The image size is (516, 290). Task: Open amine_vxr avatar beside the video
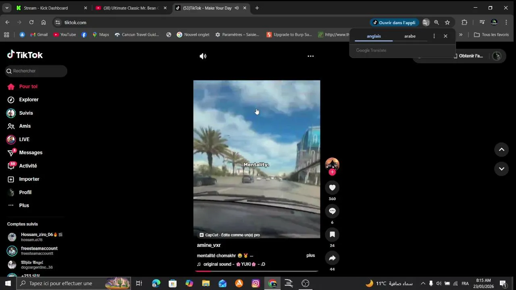332,164
